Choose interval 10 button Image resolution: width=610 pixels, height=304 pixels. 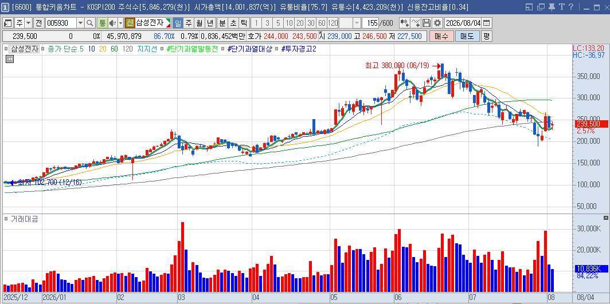pos(289,23)
